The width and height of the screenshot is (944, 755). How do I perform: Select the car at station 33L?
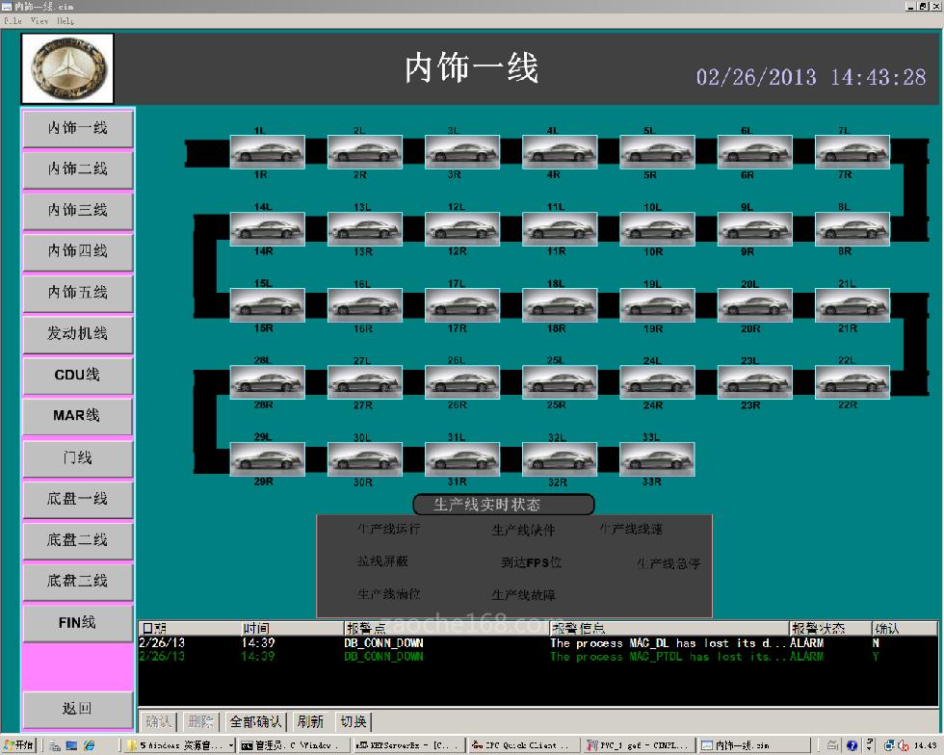click(657, 459)
